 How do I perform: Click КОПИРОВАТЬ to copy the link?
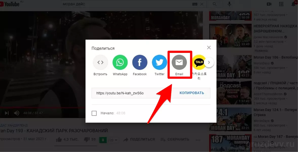[x=192, y=93]
